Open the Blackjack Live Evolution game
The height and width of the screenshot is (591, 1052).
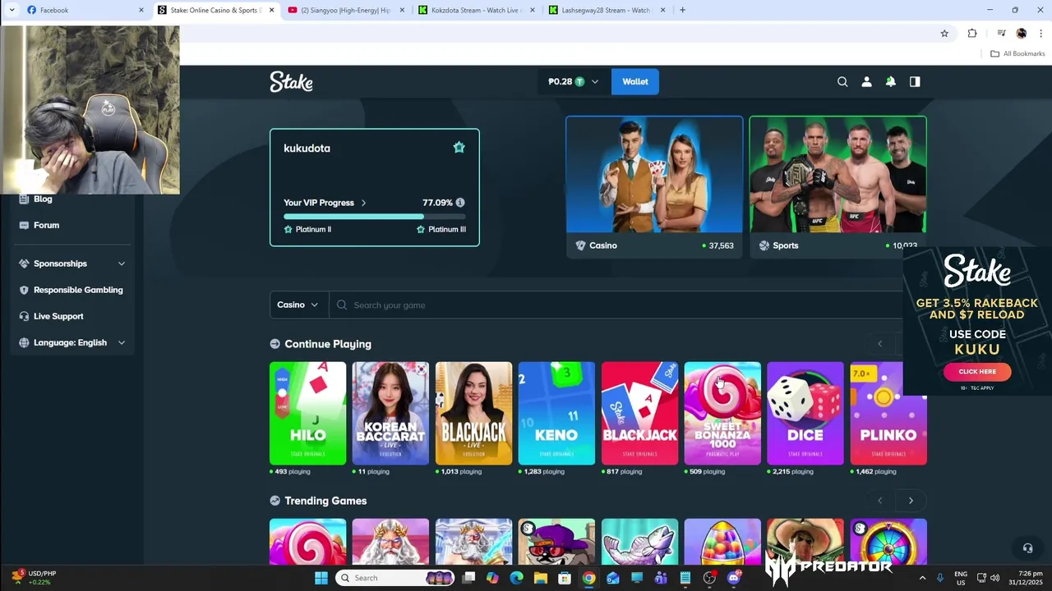tap(473, 414)
